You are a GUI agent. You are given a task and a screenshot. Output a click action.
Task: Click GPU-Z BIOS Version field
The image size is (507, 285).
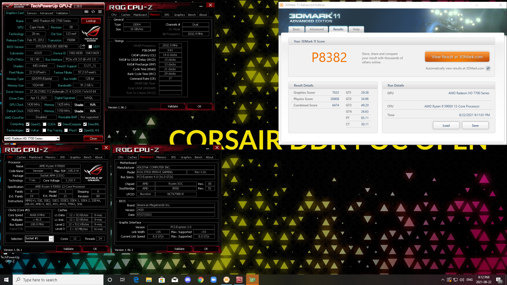52,46
